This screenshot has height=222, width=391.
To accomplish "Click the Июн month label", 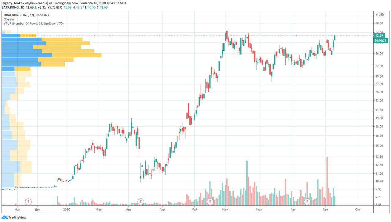I will point(225,209).
